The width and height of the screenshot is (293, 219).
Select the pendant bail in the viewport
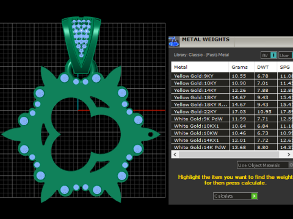[81, 44]
